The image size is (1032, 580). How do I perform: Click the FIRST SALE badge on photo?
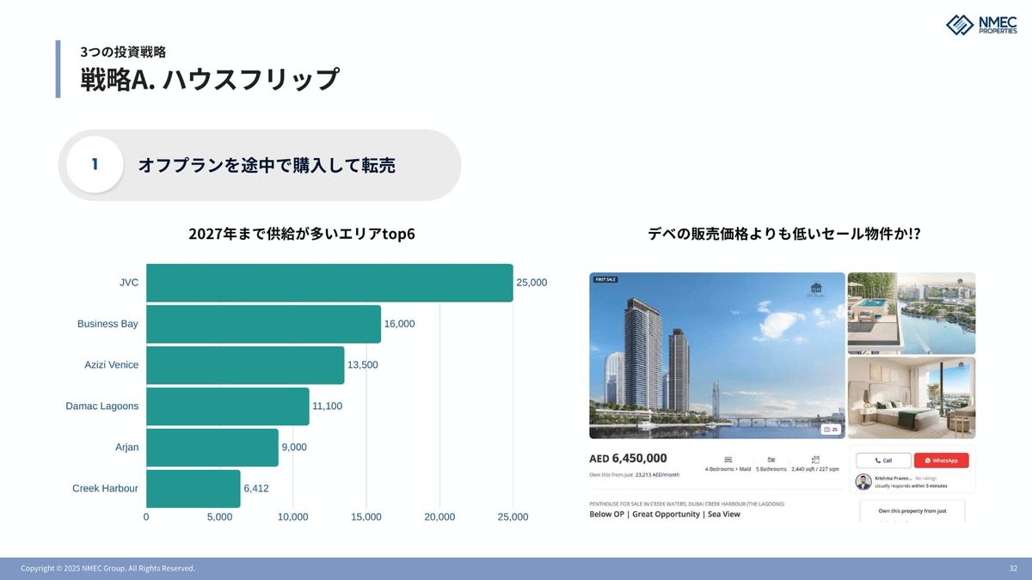pos(605,279)
